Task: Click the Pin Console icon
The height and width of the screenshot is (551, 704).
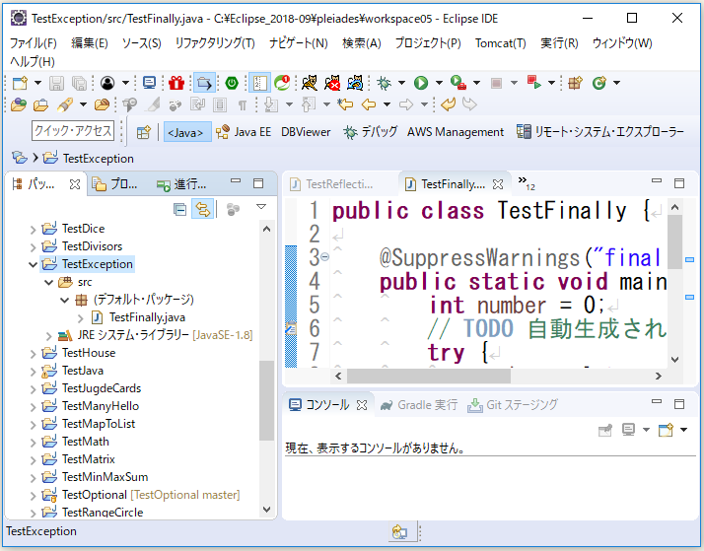Action: [605, 430]
